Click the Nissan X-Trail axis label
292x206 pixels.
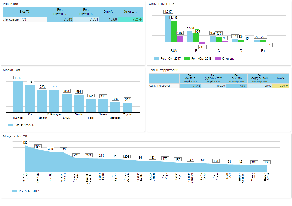tap(266, 176)
